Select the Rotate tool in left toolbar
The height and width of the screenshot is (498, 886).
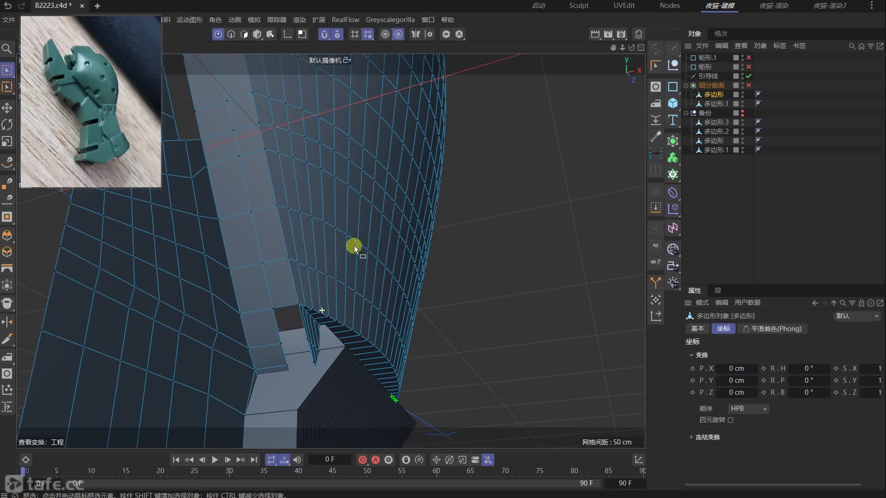click(x=7, y=125)
